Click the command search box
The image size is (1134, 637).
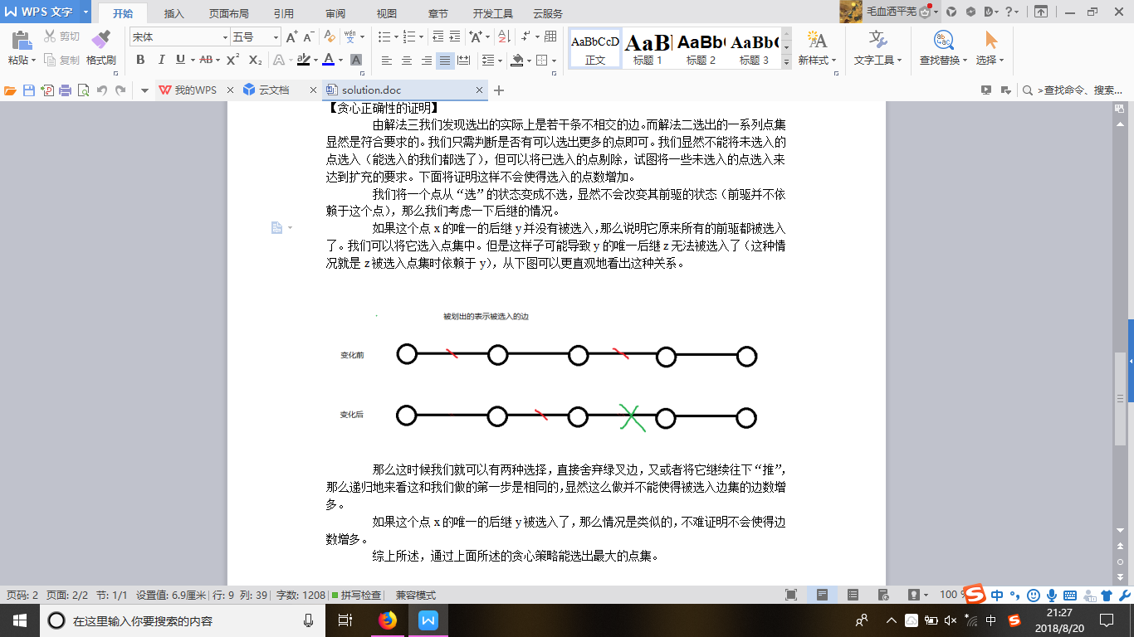(1073, 90)
